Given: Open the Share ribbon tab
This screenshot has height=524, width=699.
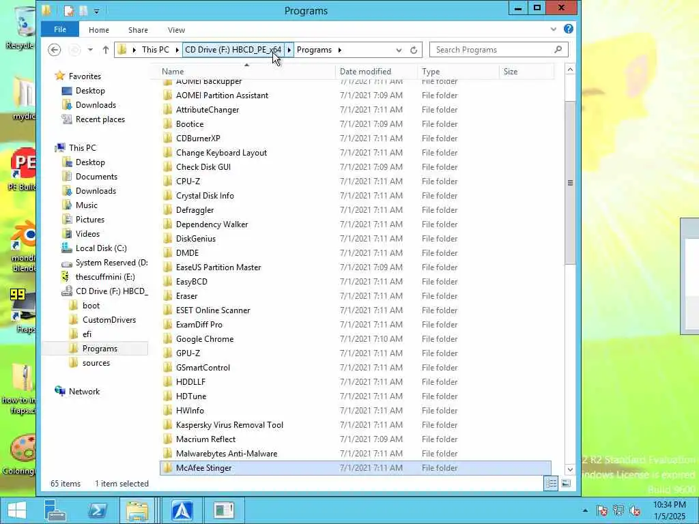Looking at the screenshot, I should click(x=138, y=30).
